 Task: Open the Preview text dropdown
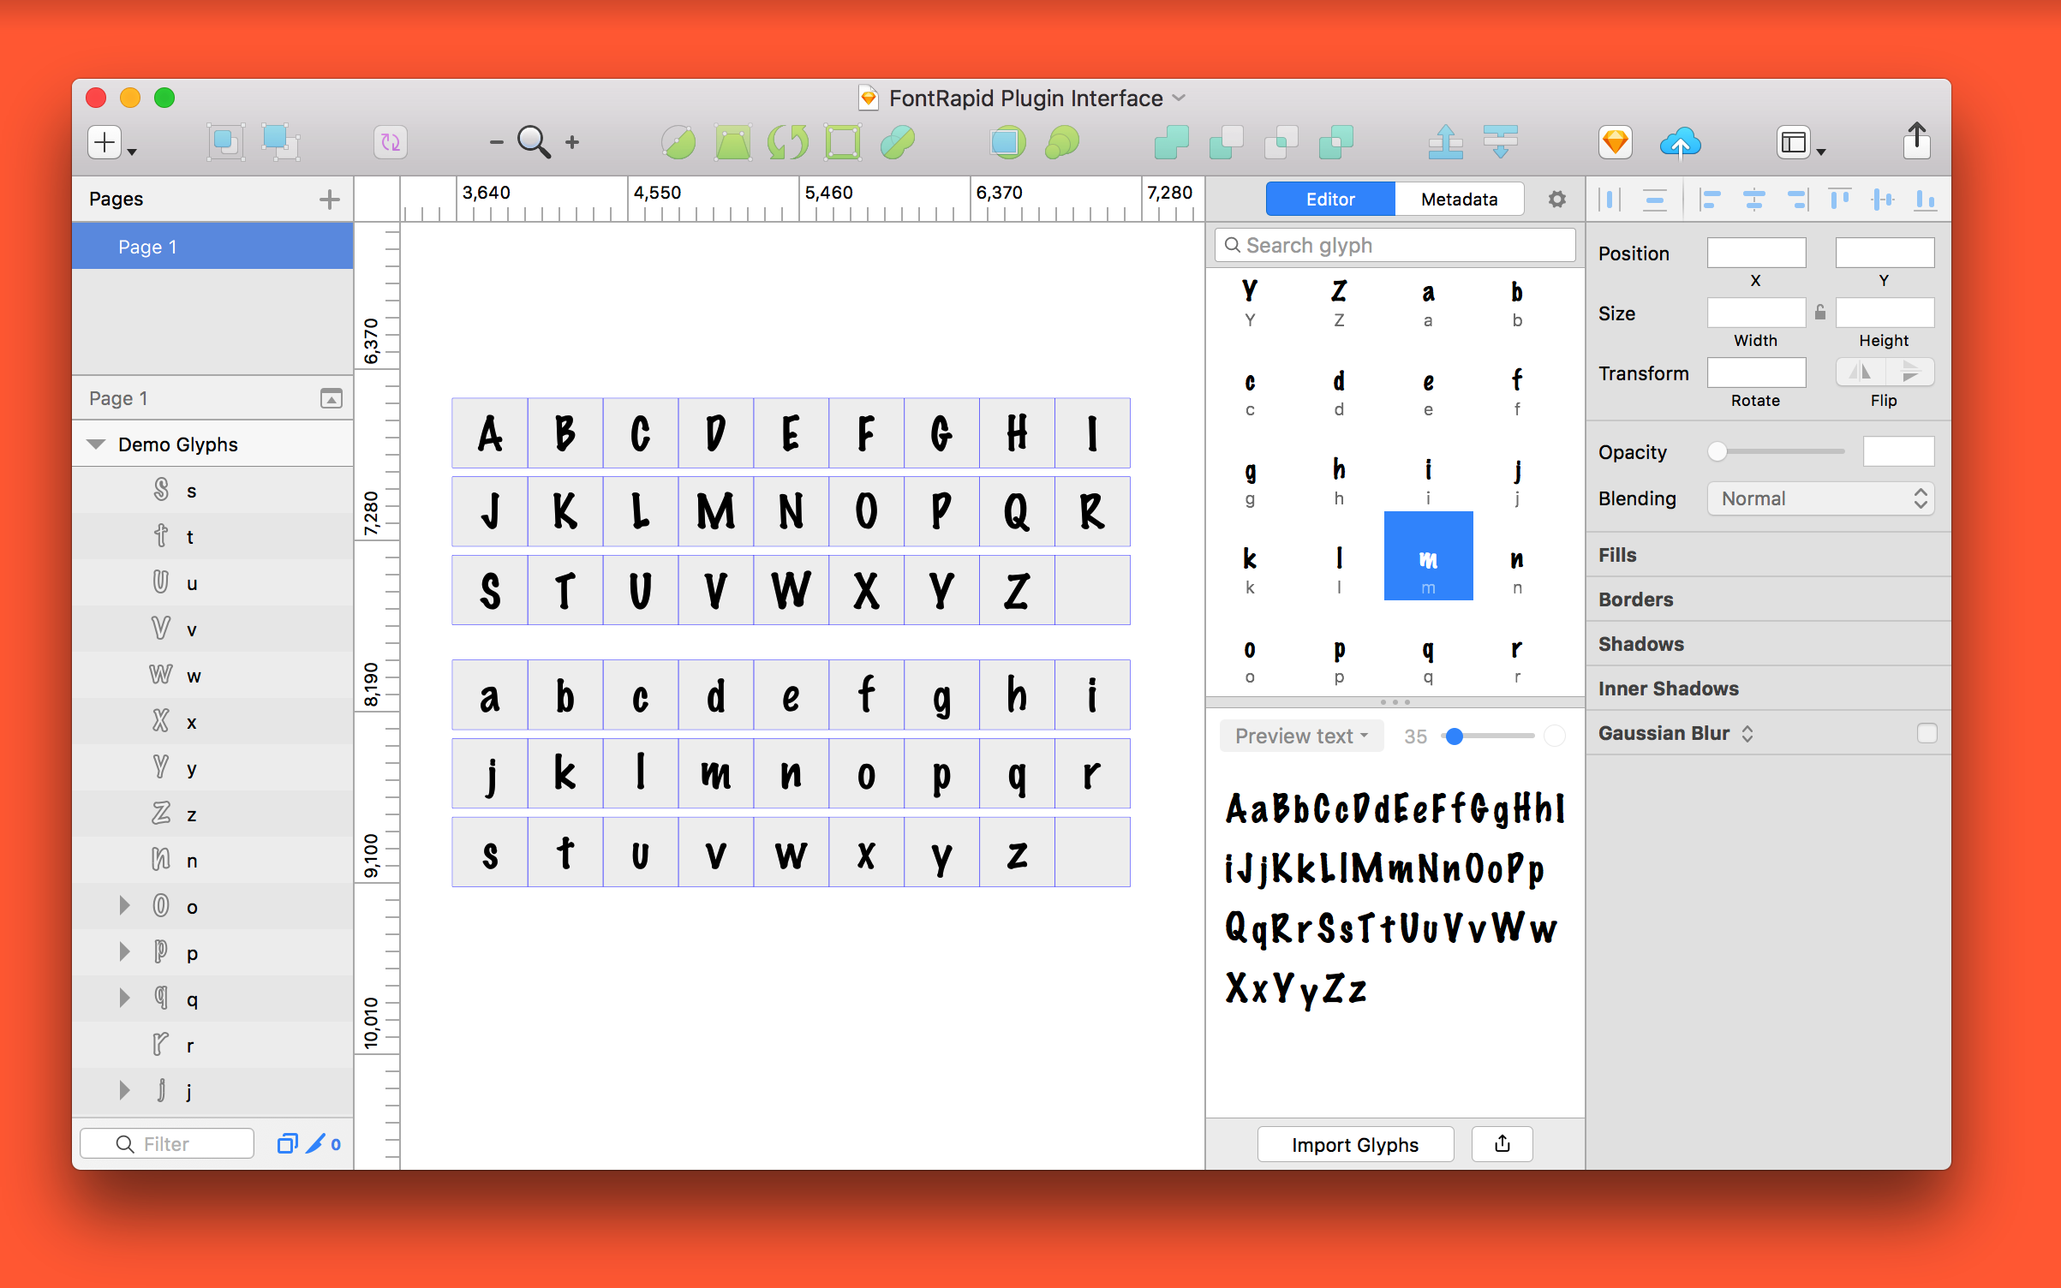[1301, 736]
